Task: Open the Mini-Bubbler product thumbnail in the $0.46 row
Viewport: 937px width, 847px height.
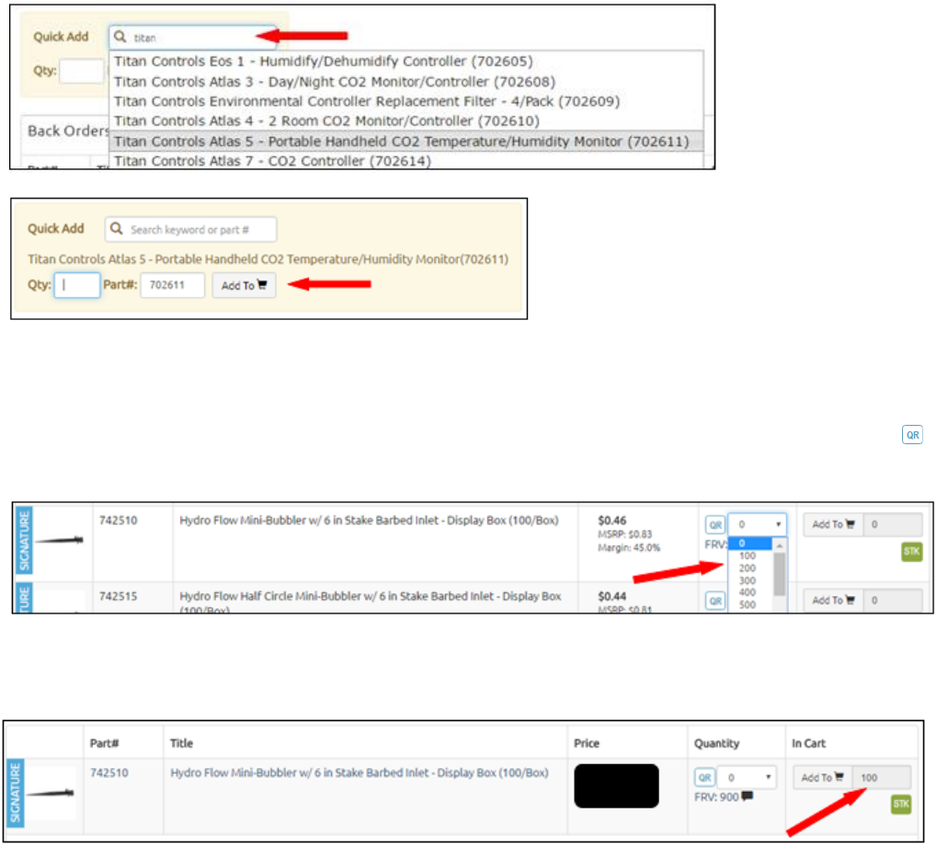Action: 59,540
